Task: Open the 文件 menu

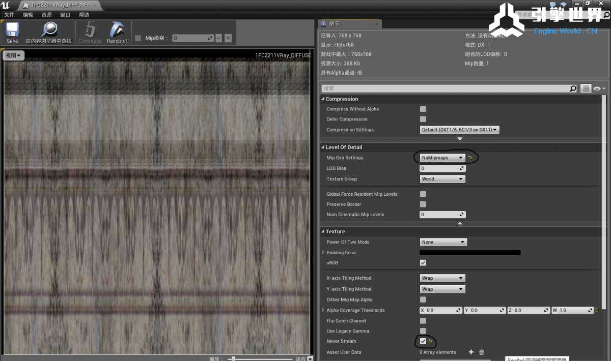Action: click(9, 15)
